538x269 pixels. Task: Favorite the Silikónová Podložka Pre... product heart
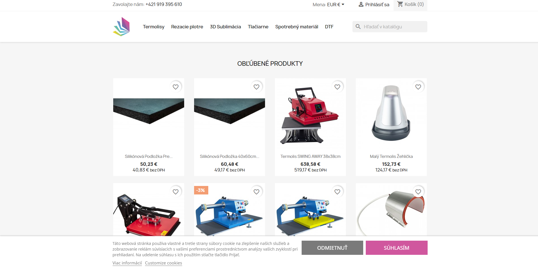(176, 87)
